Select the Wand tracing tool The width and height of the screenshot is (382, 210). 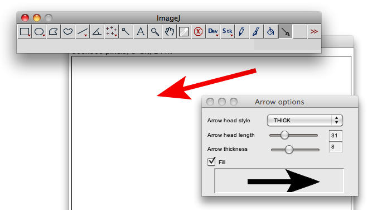(x=126, y=31)
